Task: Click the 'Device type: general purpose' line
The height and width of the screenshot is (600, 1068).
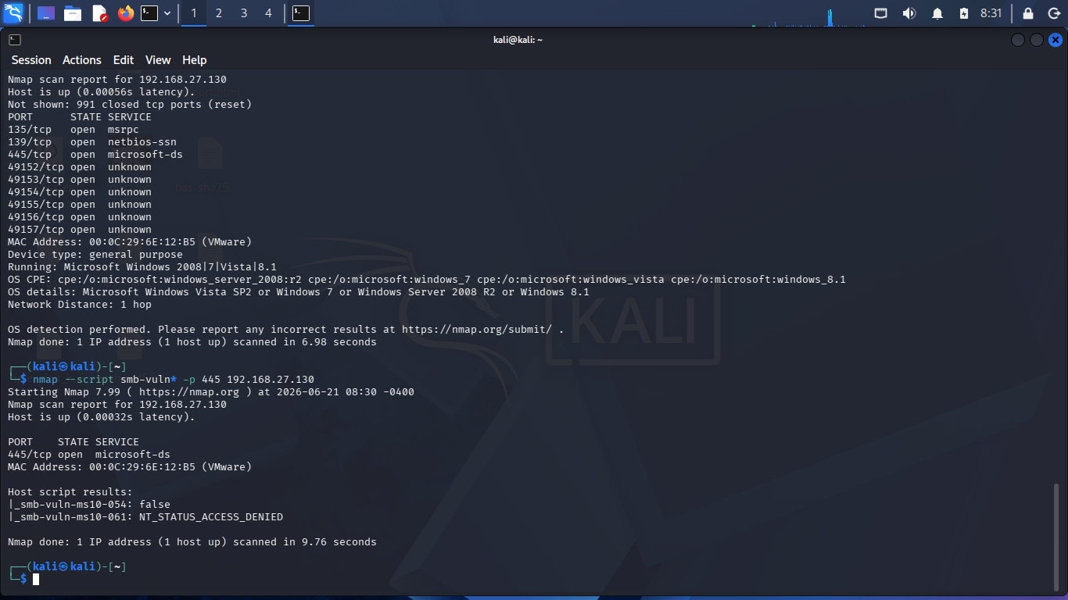Action: pos(95,254)
